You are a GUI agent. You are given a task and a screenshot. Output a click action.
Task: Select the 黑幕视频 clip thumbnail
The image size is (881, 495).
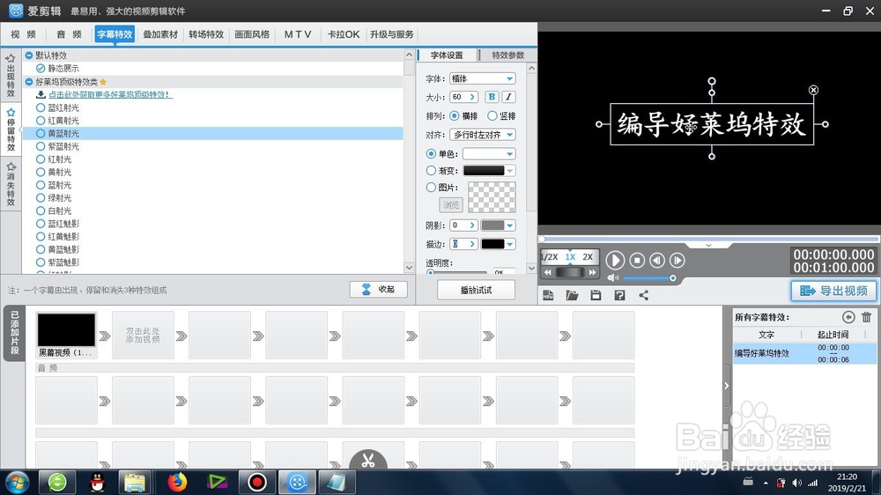coord(66,329)
